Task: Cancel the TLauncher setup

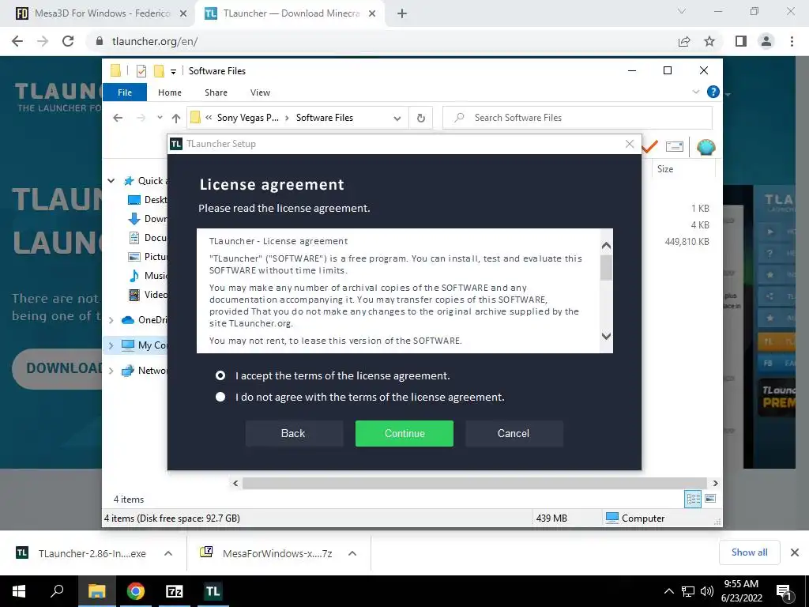Action: coord(514,434)
